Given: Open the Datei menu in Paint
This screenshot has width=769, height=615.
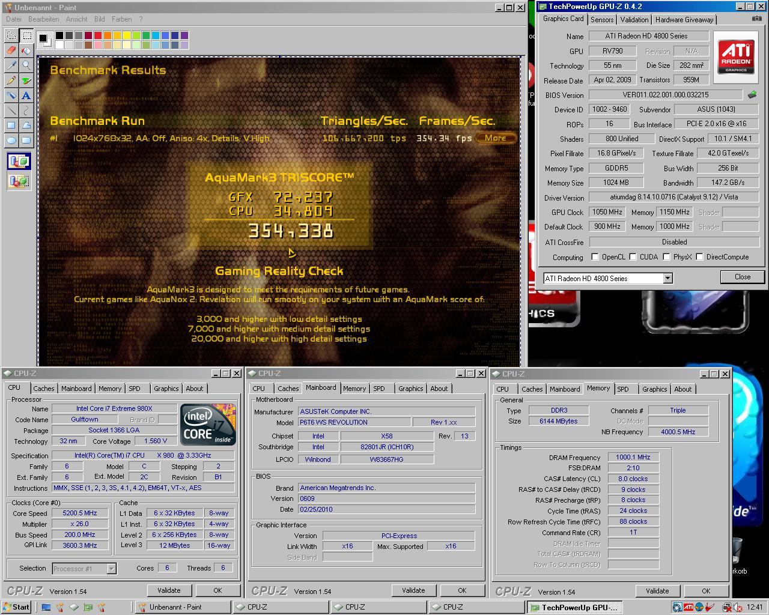Looking at the screenshot, I should tap(14, 19).
